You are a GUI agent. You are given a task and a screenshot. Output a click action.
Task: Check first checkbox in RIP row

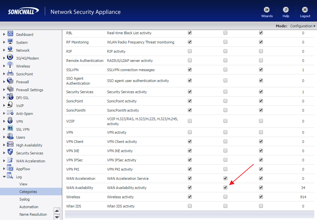coord(189,51)
